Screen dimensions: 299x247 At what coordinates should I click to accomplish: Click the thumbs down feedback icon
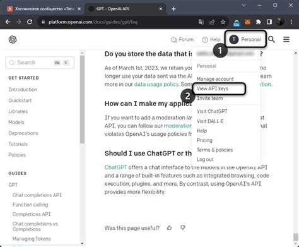[x=183, y=227]
